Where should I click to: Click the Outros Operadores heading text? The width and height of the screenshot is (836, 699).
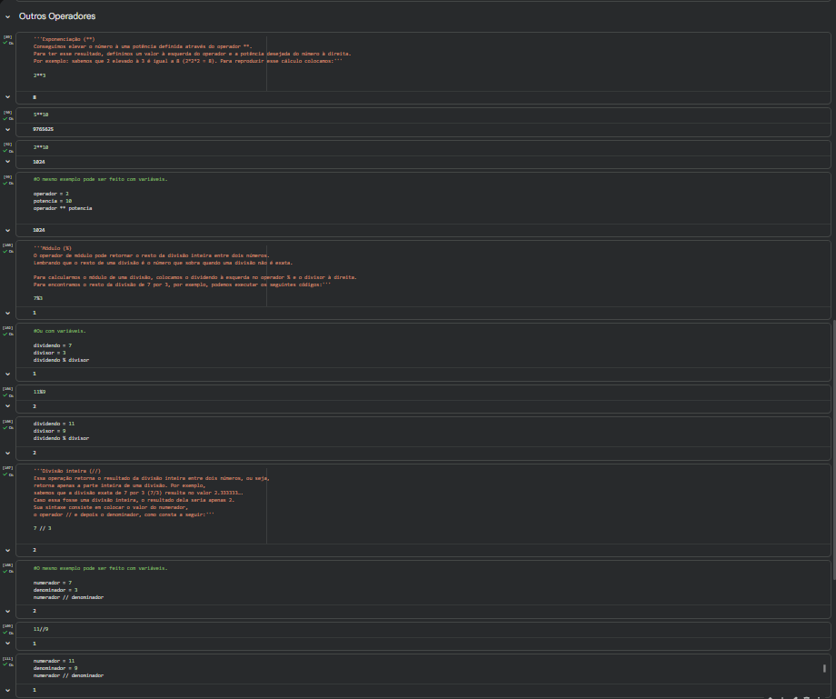[57, 16]
